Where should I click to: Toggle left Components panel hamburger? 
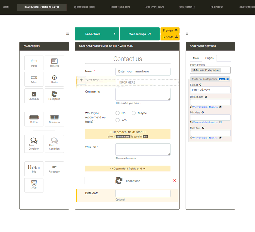(67, 34)
